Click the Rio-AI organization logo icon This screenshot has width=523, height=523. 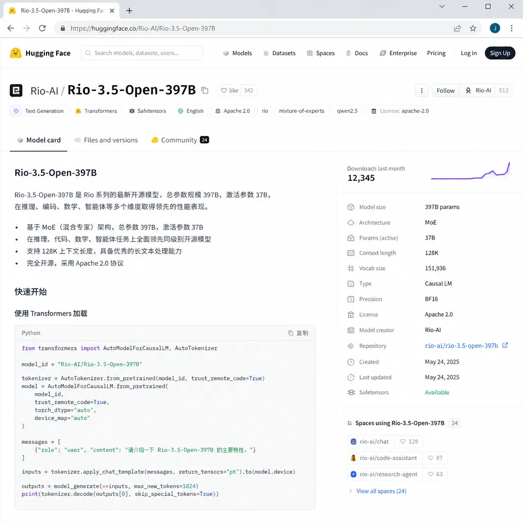[16, 90]
